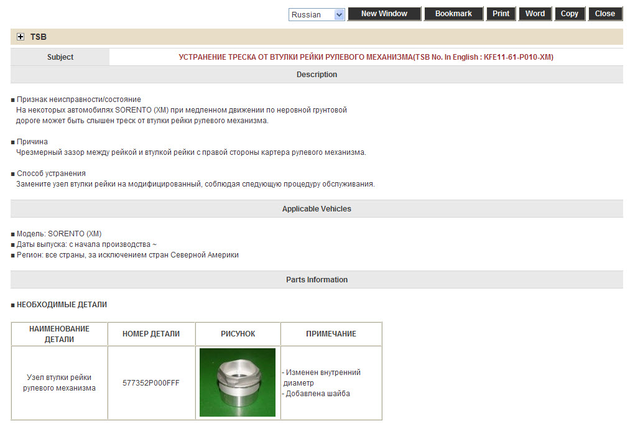This screenshot has width=630, height=426.
Task: Open the Russian language dropdown
Action: [317, 14]
